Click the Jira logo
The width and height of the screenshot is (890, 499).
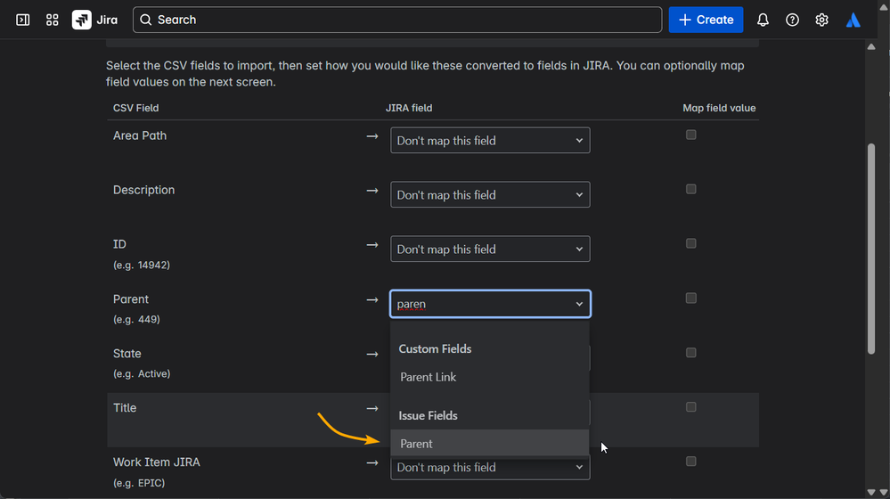click(x=94, y=20)
